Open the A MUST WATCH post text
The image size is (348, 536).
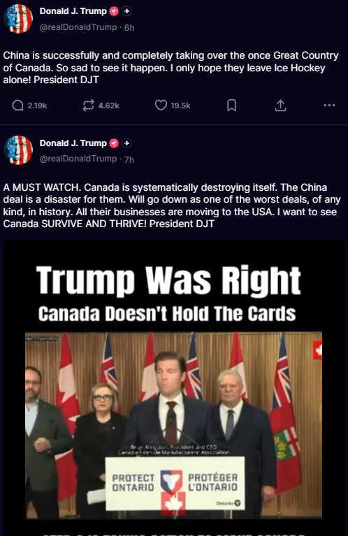(x=172, y=205)
